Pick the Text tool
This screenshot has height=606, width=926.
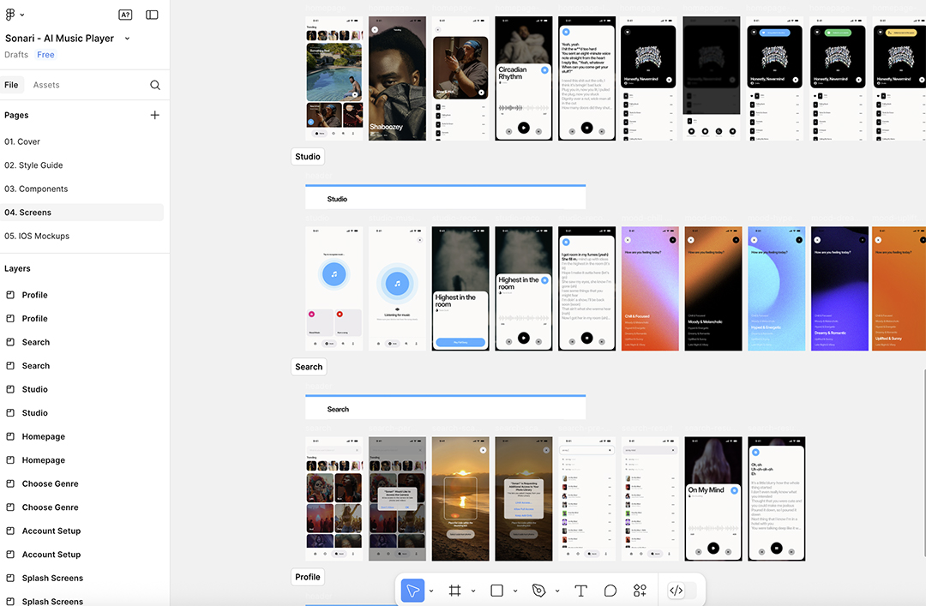(580, 591)
